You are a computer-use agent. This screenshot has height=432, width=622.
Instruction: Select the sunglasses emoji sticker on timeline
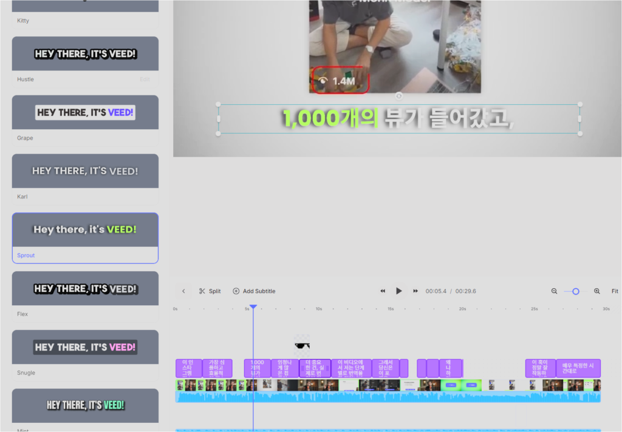point(302,346)
